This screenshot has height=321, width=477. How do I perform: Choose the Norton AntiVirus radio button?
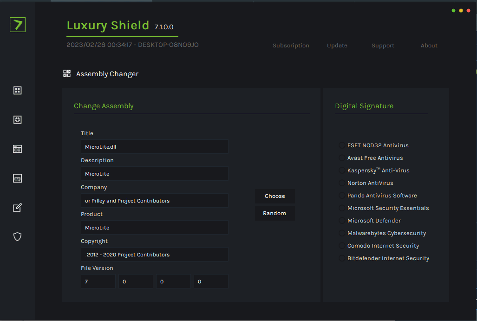point(342,183)
